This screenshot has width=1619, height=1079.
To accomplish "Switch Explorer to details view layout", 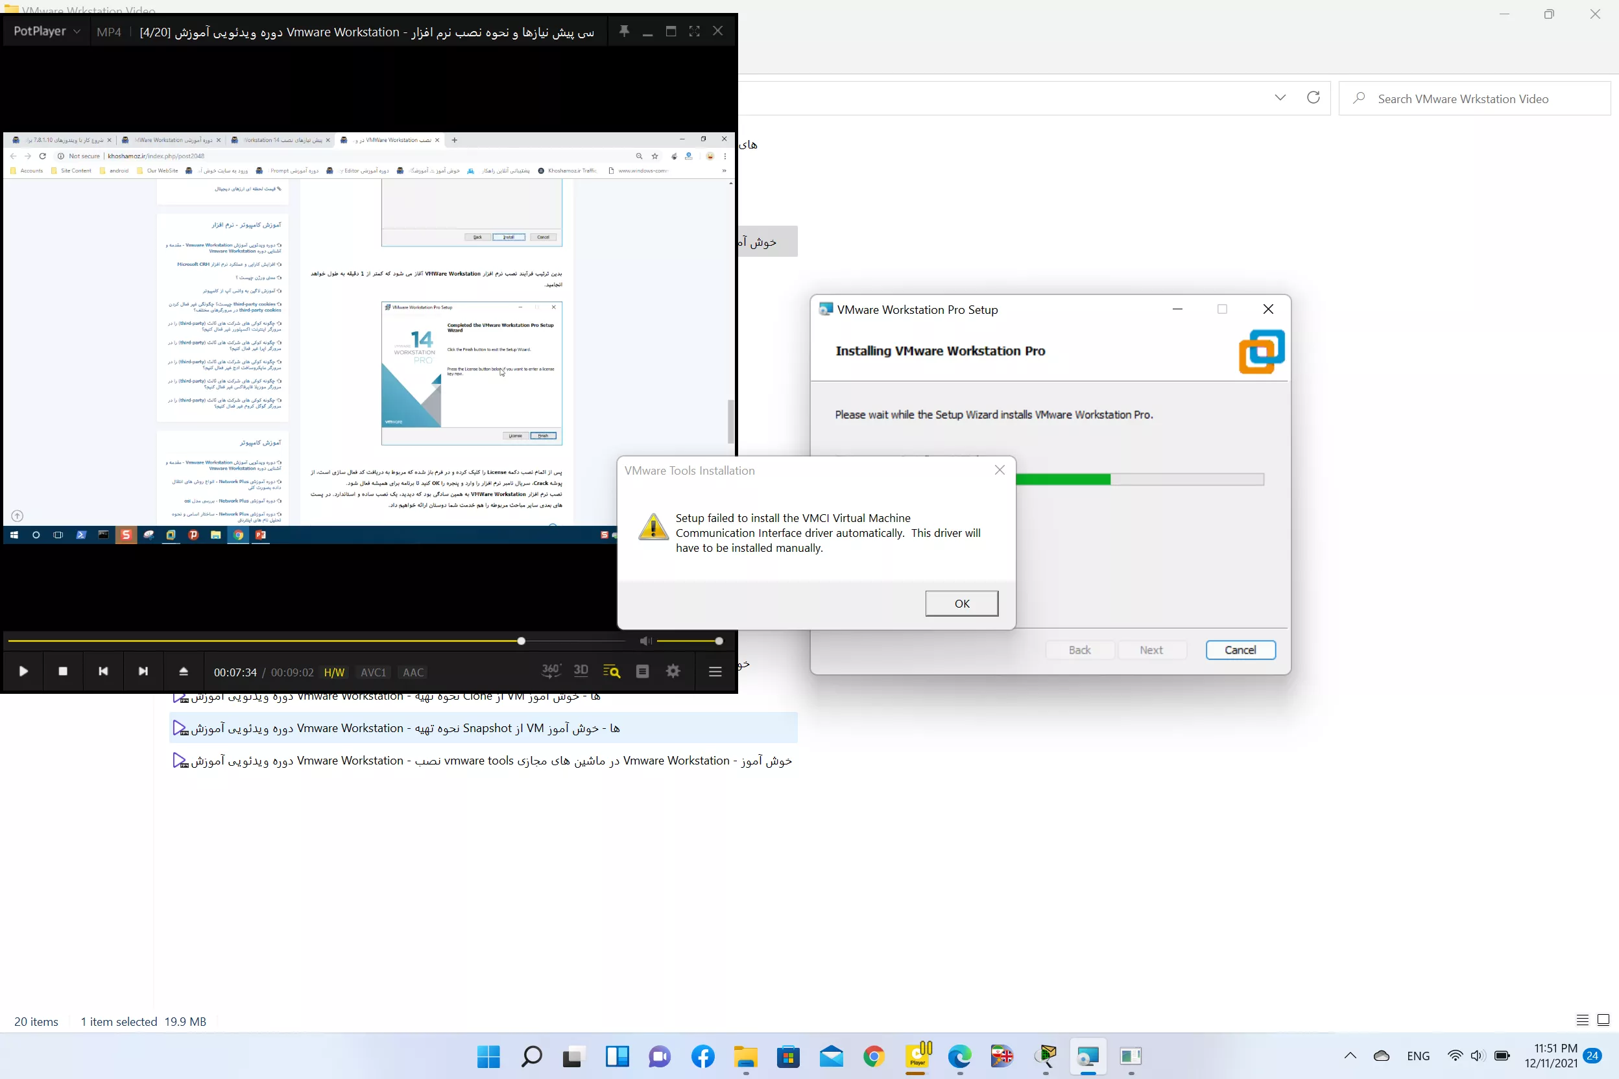I will [x=1583, y=1021].
